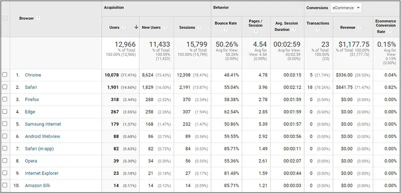Check the Firefox row checkbox

5,99
